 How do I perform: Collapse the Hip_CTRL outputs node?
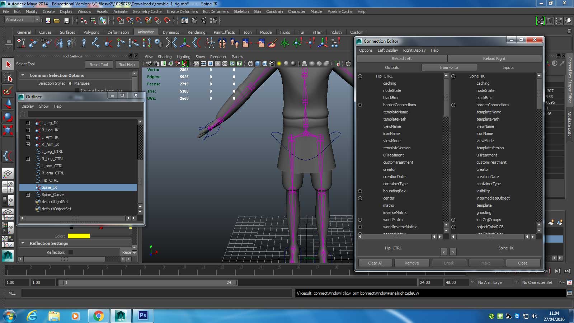tap(360, 76)
